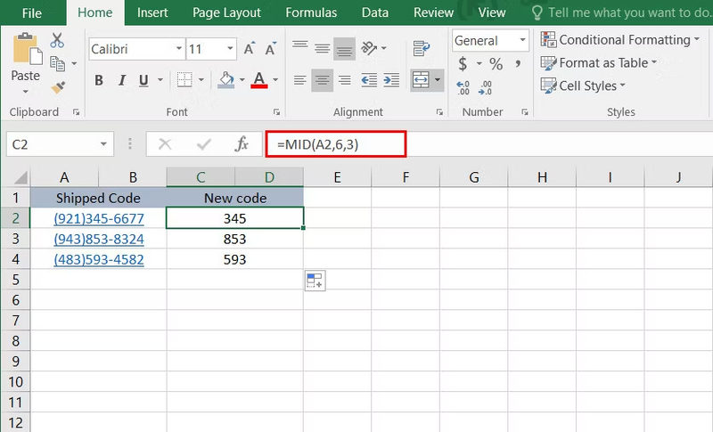Image resolution: width=713 pixels, height=432 pixels.
Task: Click the Wrap Text icon
Action: (421, 48)
